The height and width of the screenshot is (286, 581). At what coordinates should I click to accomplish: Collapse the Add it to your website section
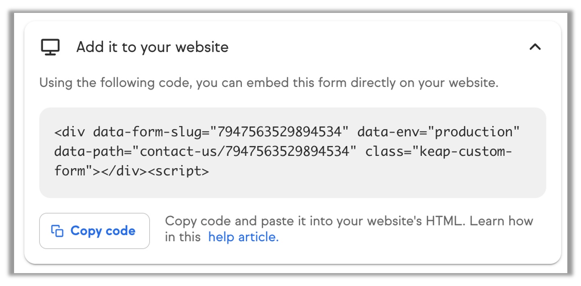tap(535, 47)
